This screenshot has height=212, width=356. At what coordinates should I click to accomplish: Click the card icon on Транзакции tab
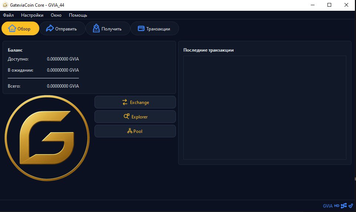coord(141,29)
